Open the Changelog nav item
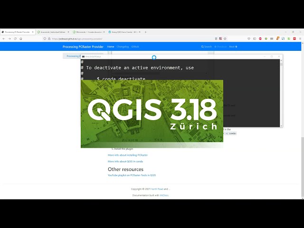Viewport: 304px width, 228px height. (123, 47)
